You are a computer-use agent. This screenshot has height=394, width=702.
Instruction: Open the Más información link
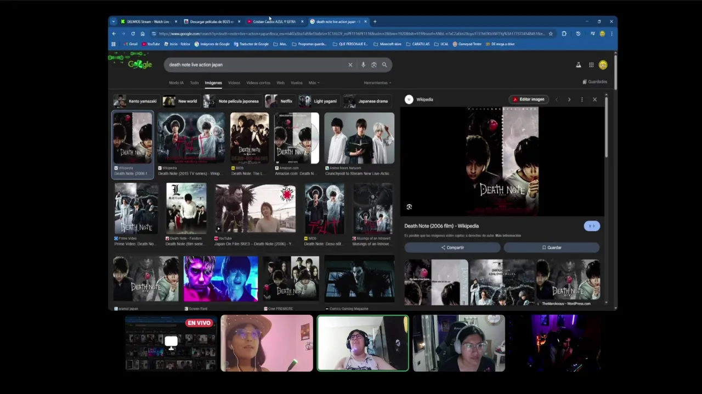508,235
